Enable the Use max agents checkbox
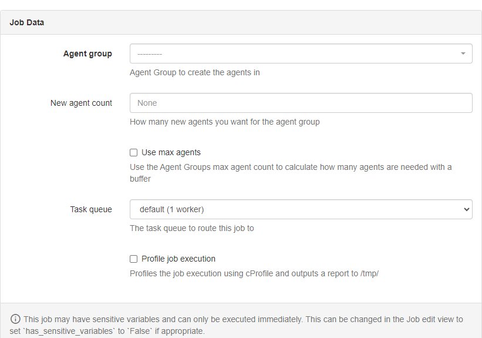 point(134,152)
